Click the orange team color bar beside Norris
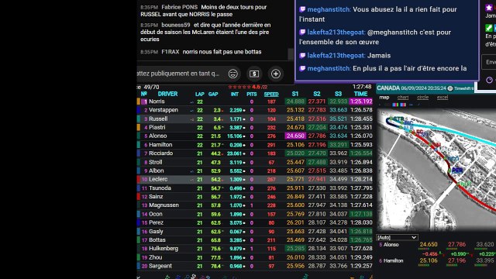The image size is (496, 279). pos(139,102)
